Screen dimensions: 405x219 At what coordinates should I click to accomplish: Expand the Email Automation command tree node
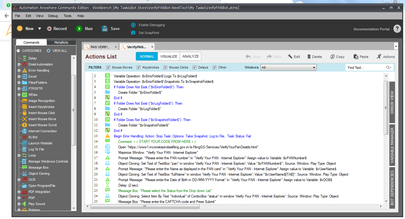click(19, 64)
